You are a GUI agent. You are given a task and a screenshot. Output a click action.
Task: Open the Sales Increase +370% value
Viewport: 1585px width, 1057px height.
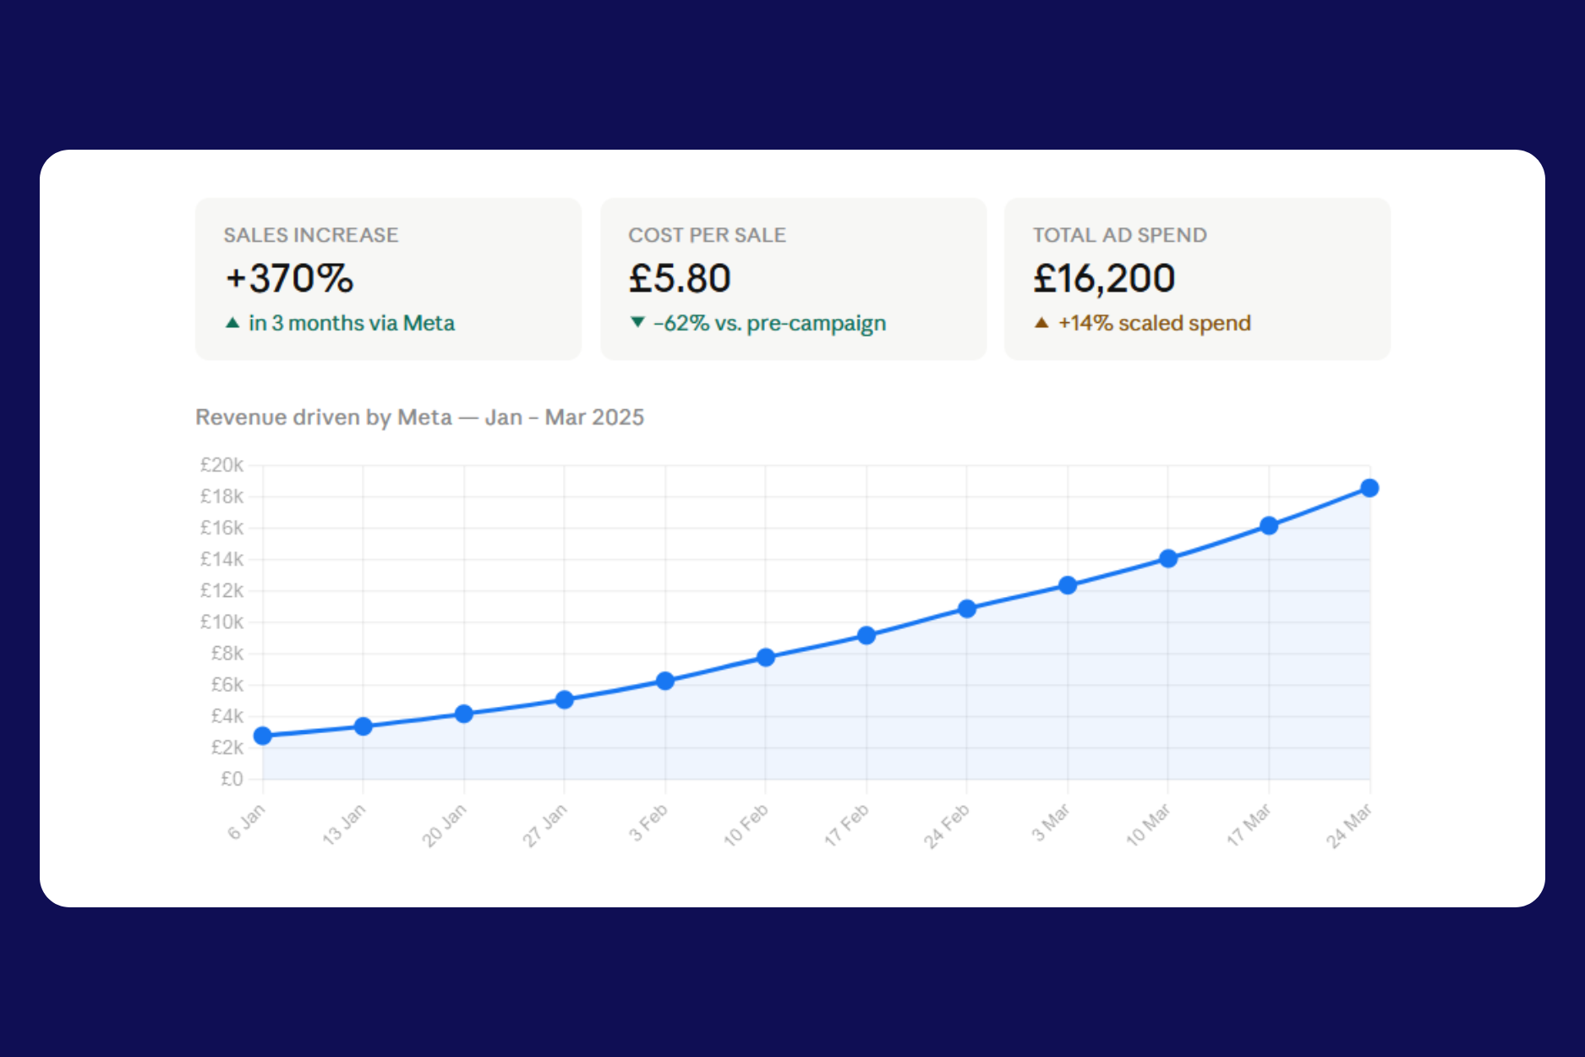pos(290,278)
